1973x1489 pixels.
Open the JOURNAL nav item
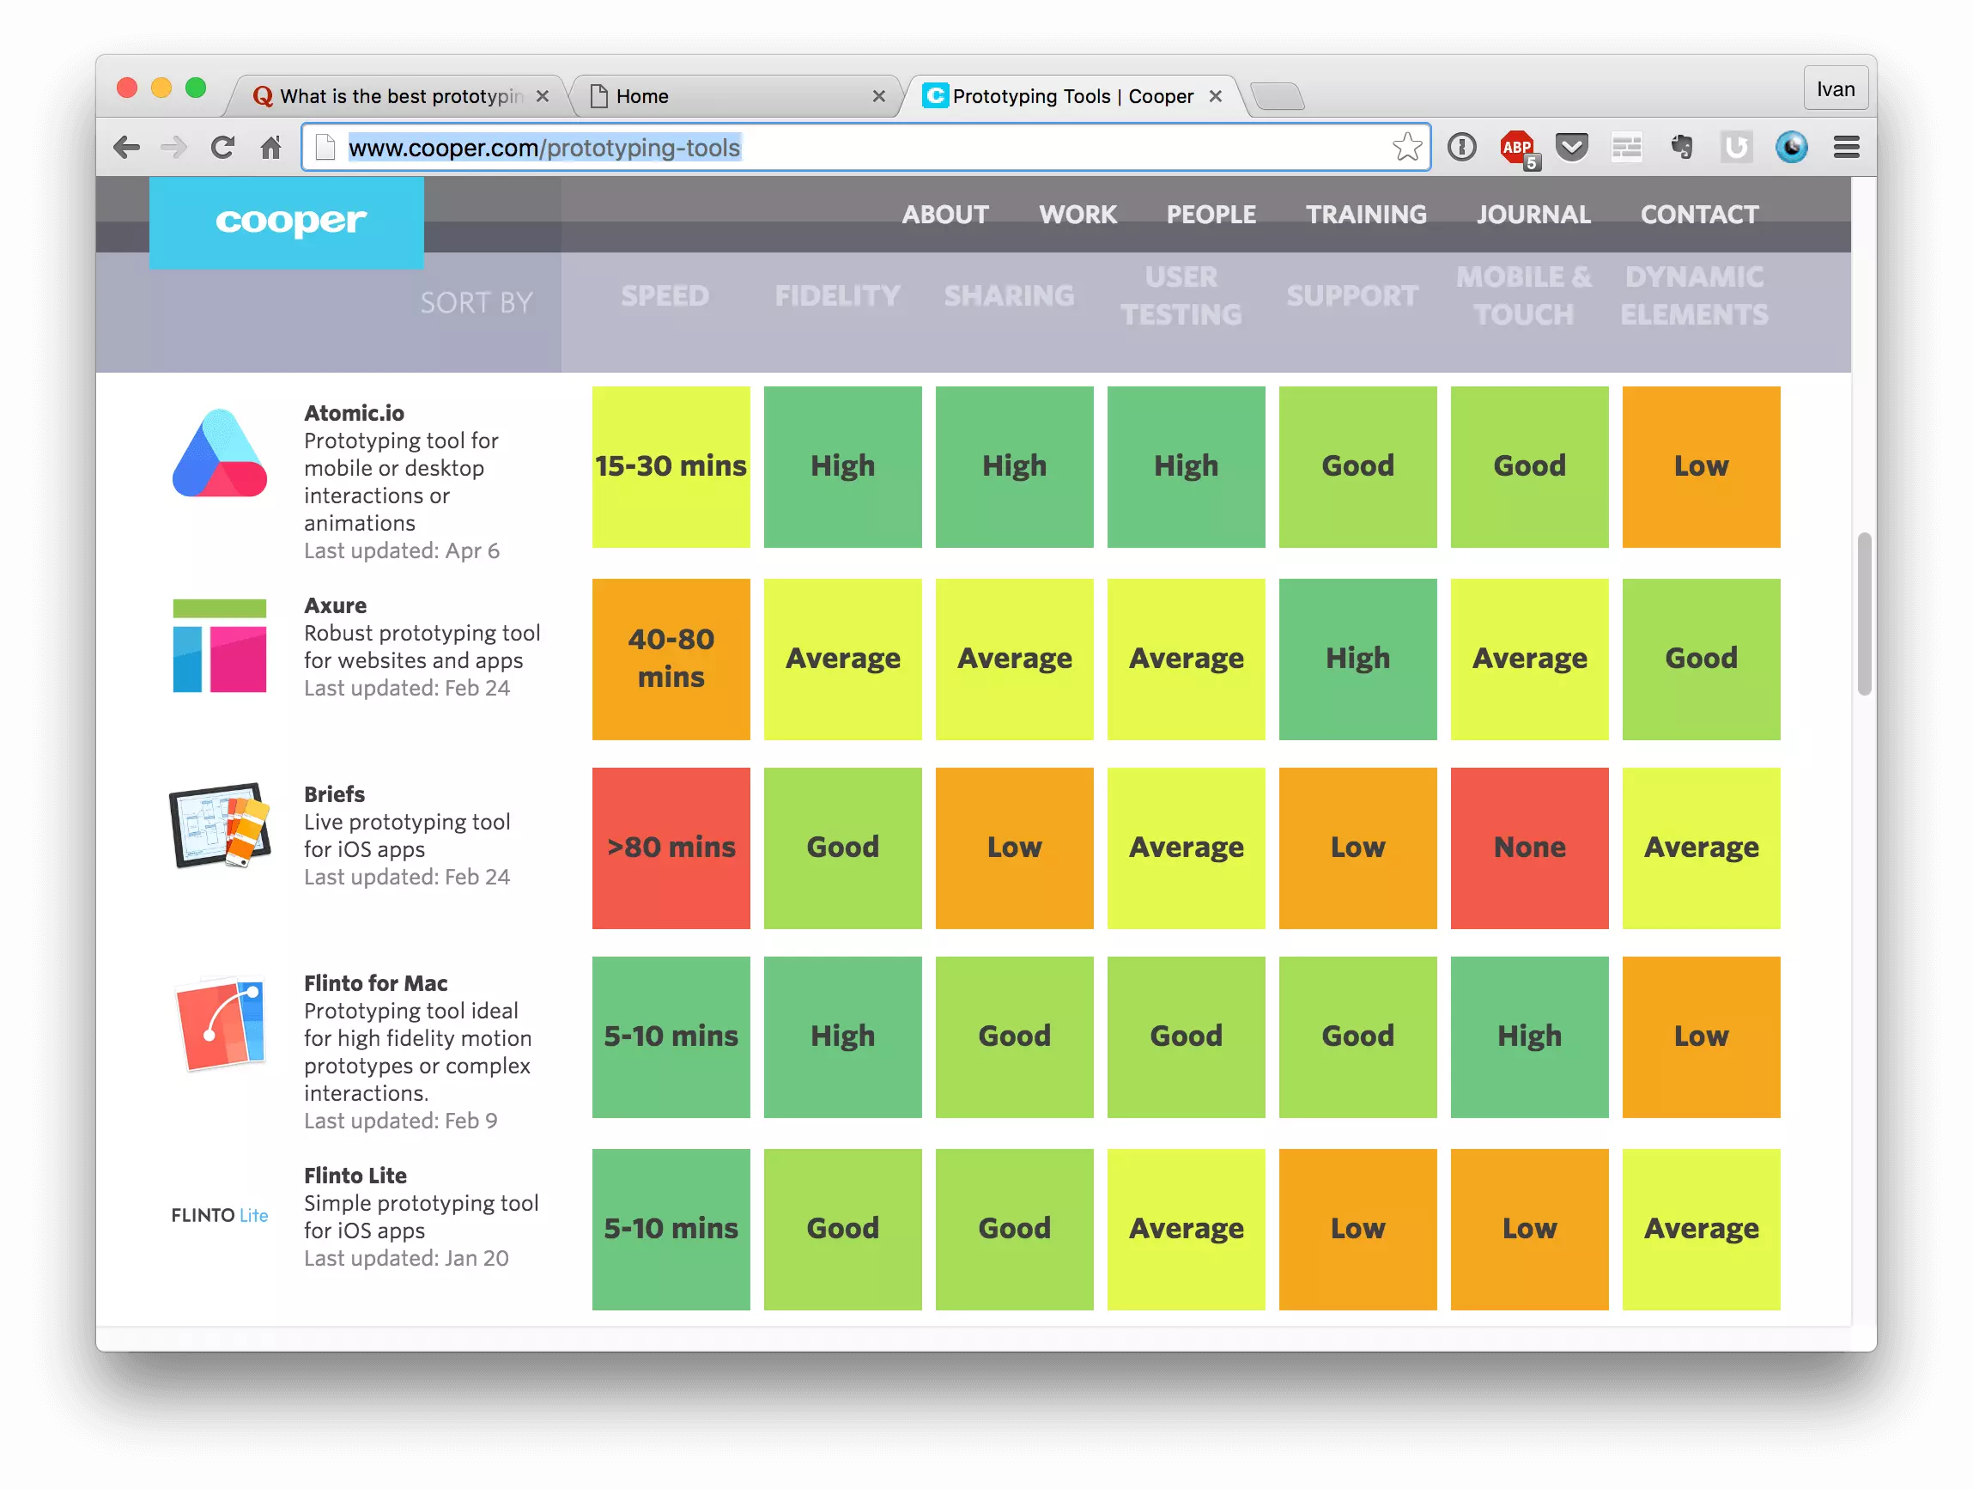click(1533, 214)
